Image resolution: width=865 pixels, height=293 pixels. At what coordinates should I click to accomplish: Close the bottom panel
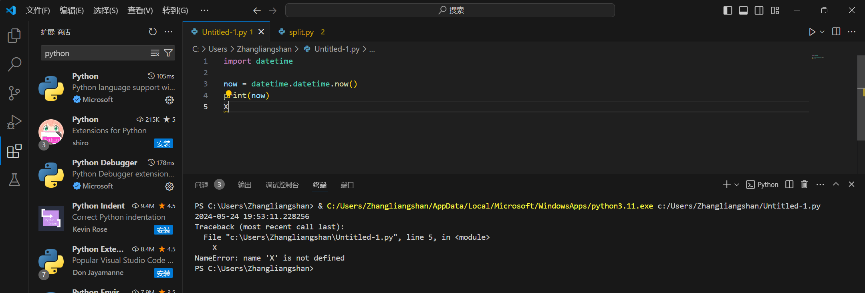click(x=851, y=184)
